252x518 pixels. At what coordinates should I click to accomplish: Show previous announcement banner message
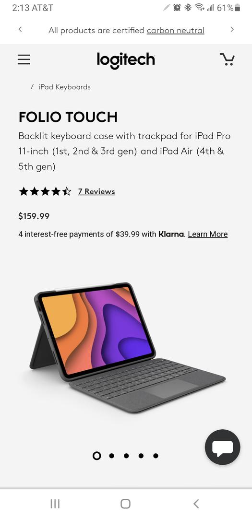pyautogui.click(x=20, y=29)
